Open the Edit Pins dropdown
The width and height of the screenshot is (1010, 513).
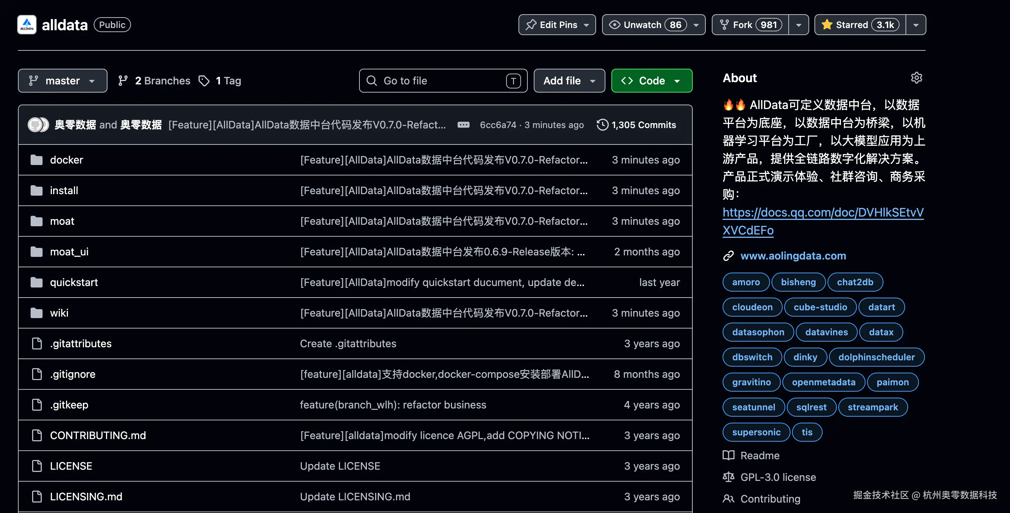pyautogui.click(x=557, y=25)
